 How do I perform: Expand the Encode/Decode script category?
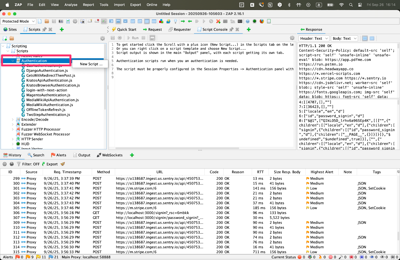(13, 120)
